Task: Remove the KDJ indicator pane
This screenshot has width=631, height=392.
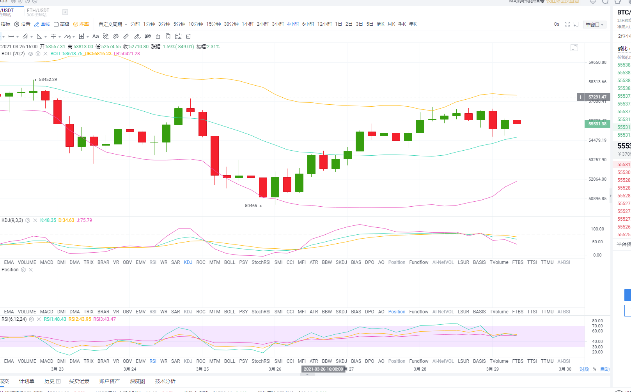Action: coord(35,220)
